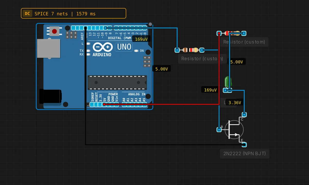The width and height of the screenshot is (309, 185).
Task: Click the L indicator LED on board
Action: tap(88, 44)
